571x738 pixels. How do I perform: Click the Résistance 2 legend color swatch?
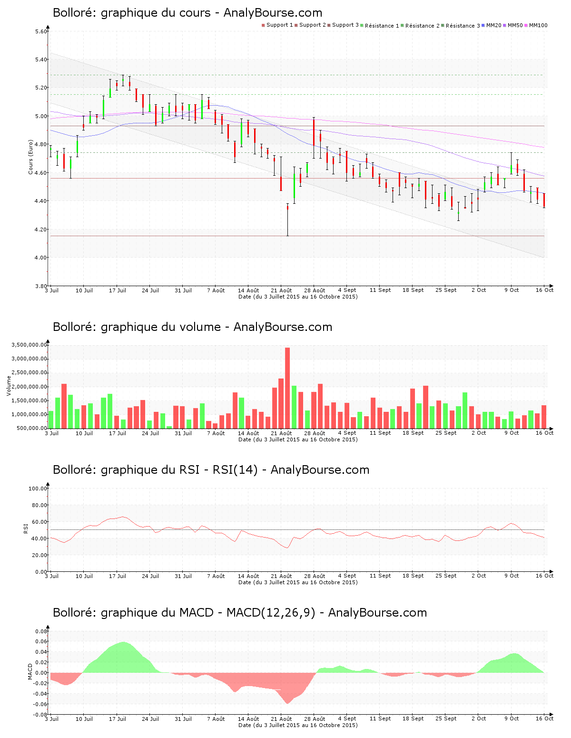pos(403,25)
